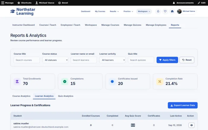Click the Completed column header
Screen dimensions: 208x130
coord(112,116)
